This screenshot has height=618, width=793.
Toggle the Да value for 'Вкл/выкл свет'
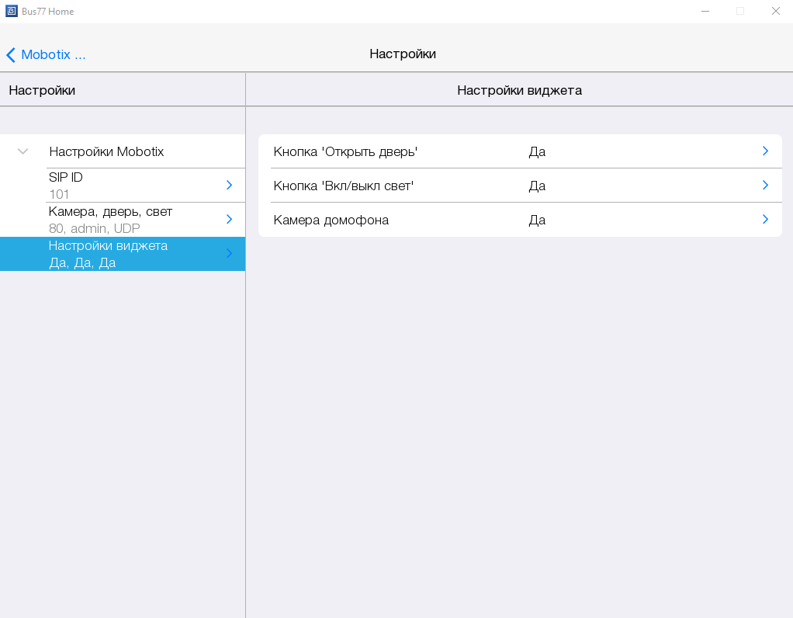537,186
